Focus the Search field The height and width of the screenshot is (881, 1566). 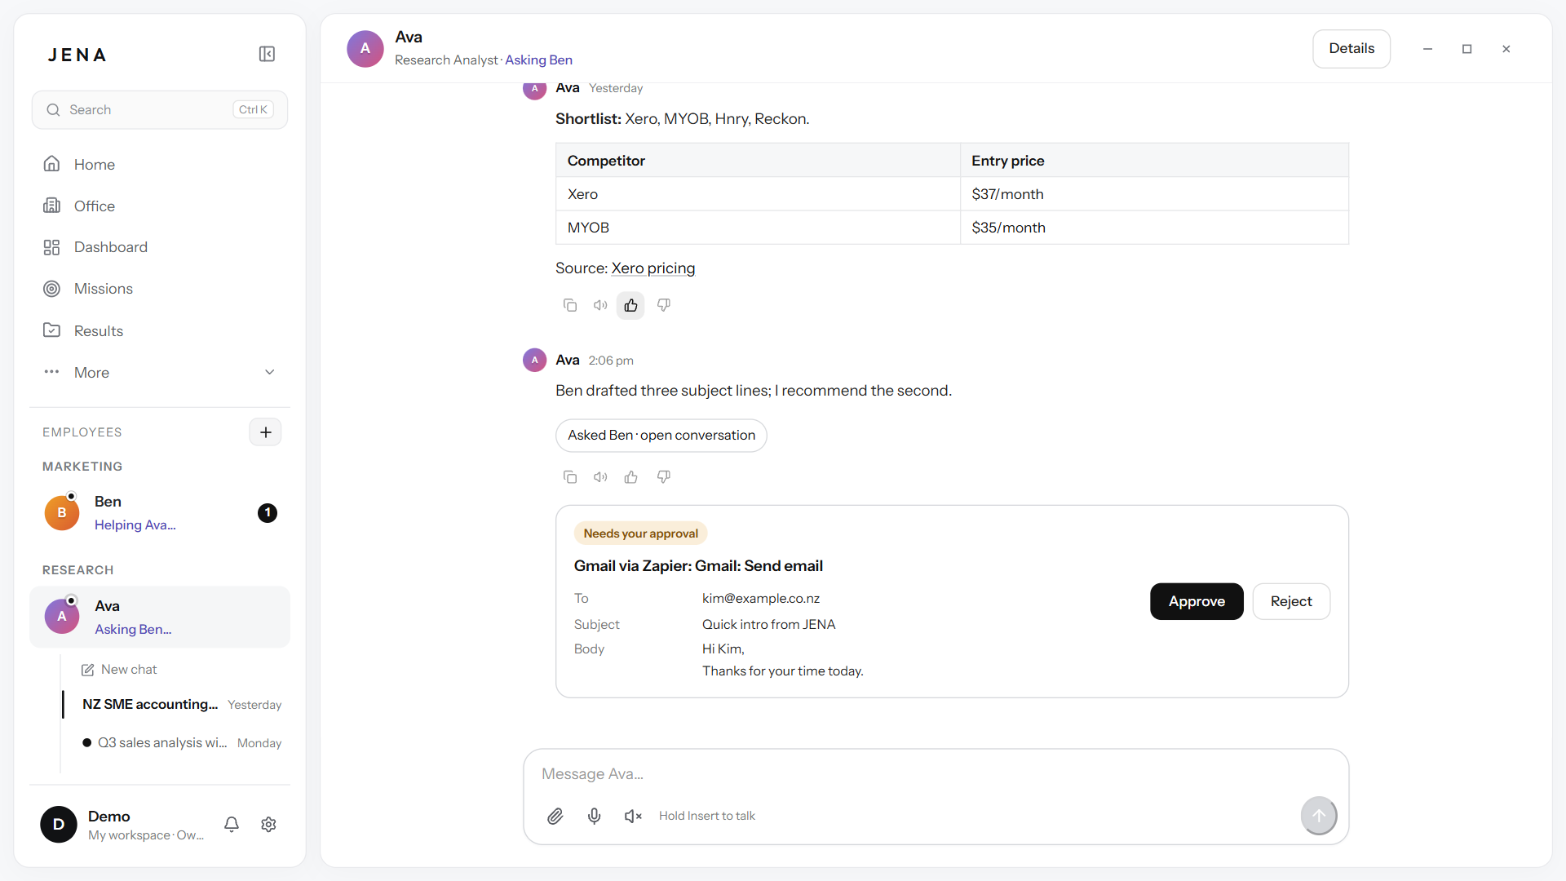click(x=160, y=110)
